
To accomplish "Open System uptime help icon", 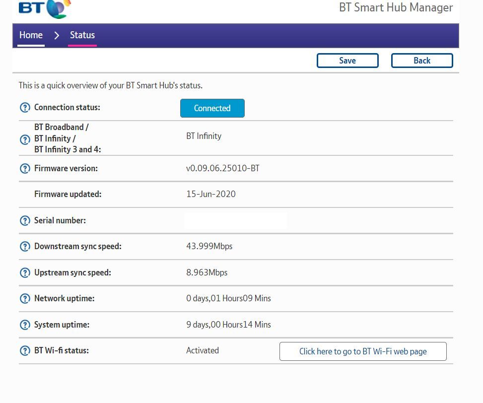I will pyautogui.click(x=25, y=325).
